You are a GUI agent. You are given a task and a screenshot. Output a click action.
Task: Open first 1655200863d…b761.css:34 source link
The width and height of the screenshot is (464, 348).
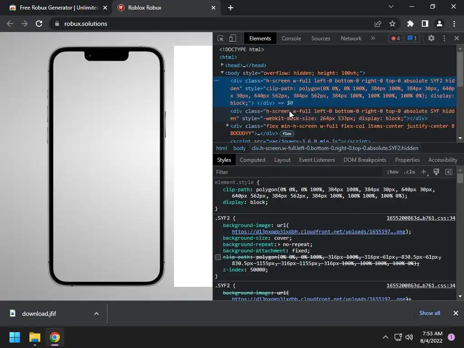pyautogui.click(x=421, y=218)
